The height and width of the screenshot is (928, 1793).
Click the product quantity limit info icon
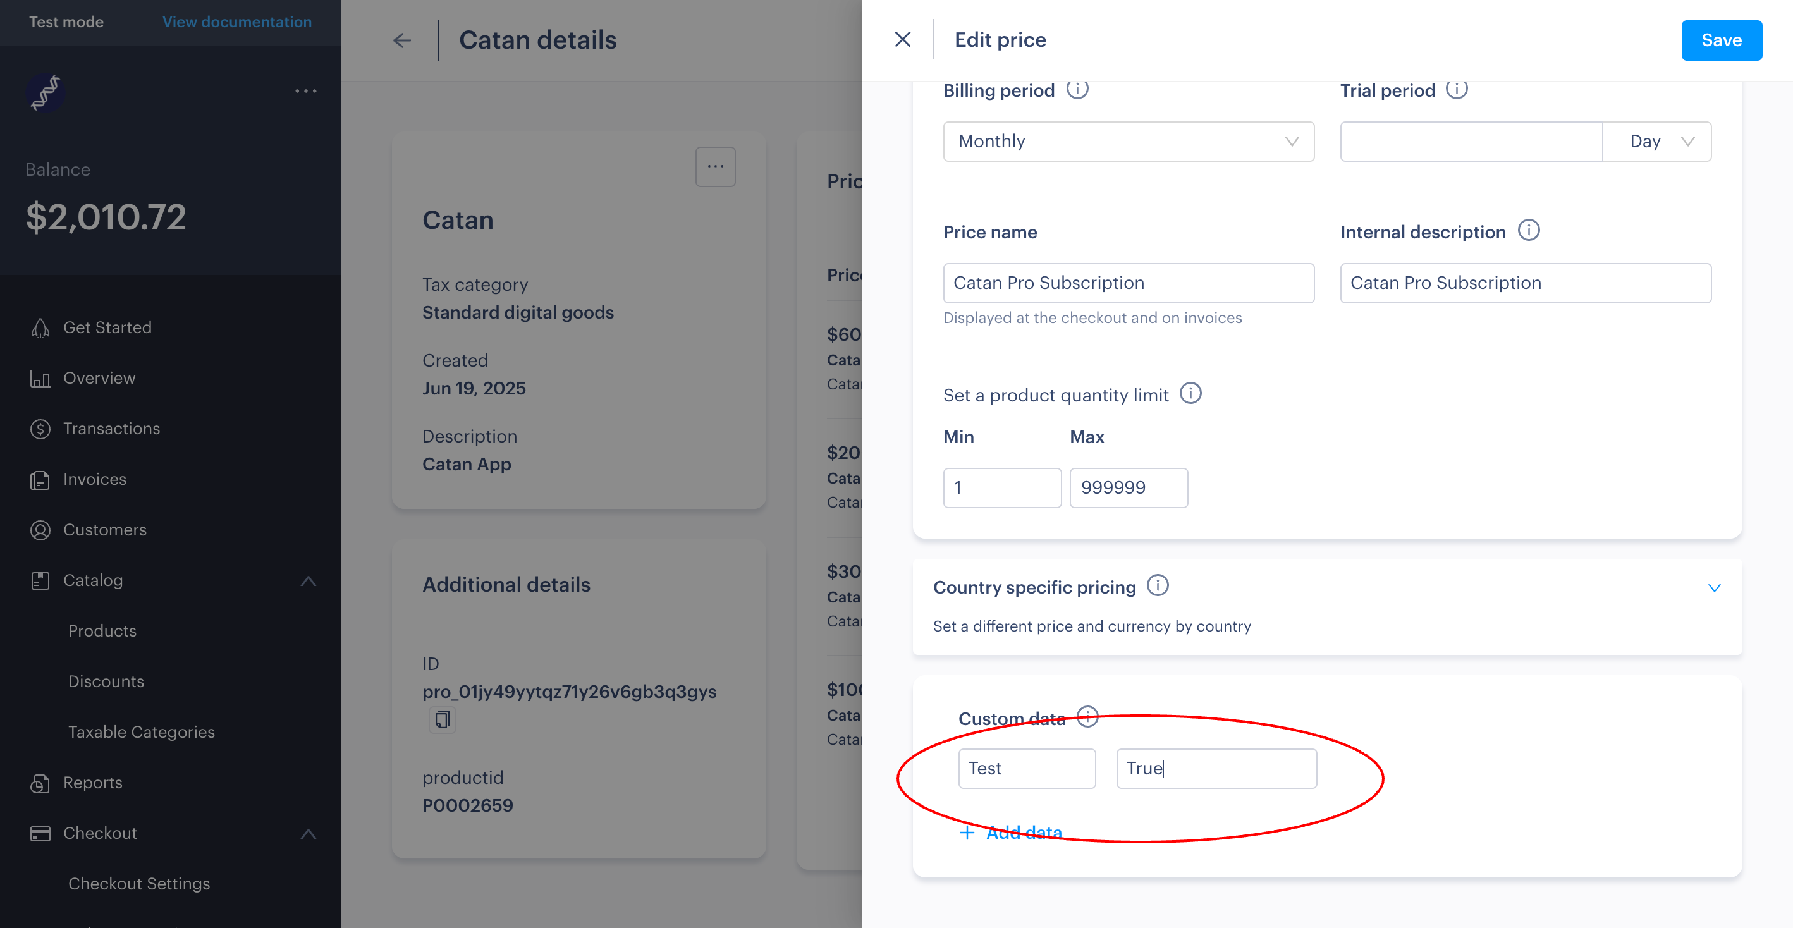click(x=1191, y=393)
